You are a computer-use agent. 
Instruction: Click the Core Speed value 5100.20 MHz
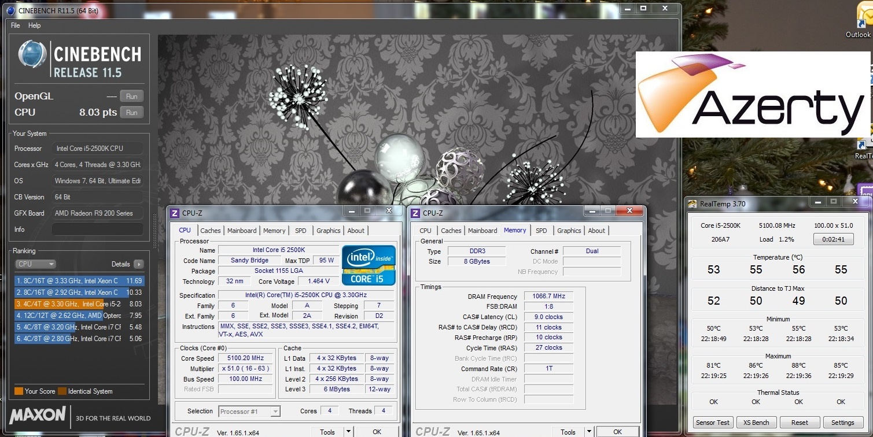pyautogui.click(x=245, y=358)
